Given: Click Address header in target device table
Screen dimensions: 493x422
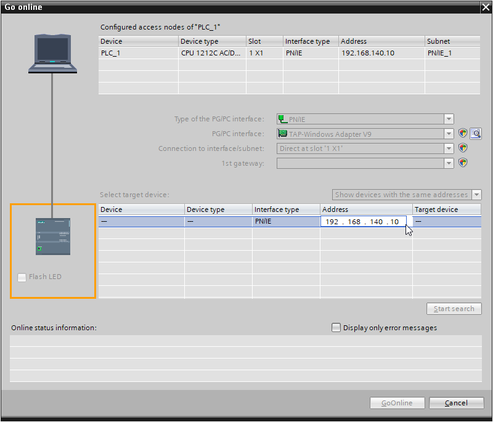Looking at the screenshot, I should (366, 209).
